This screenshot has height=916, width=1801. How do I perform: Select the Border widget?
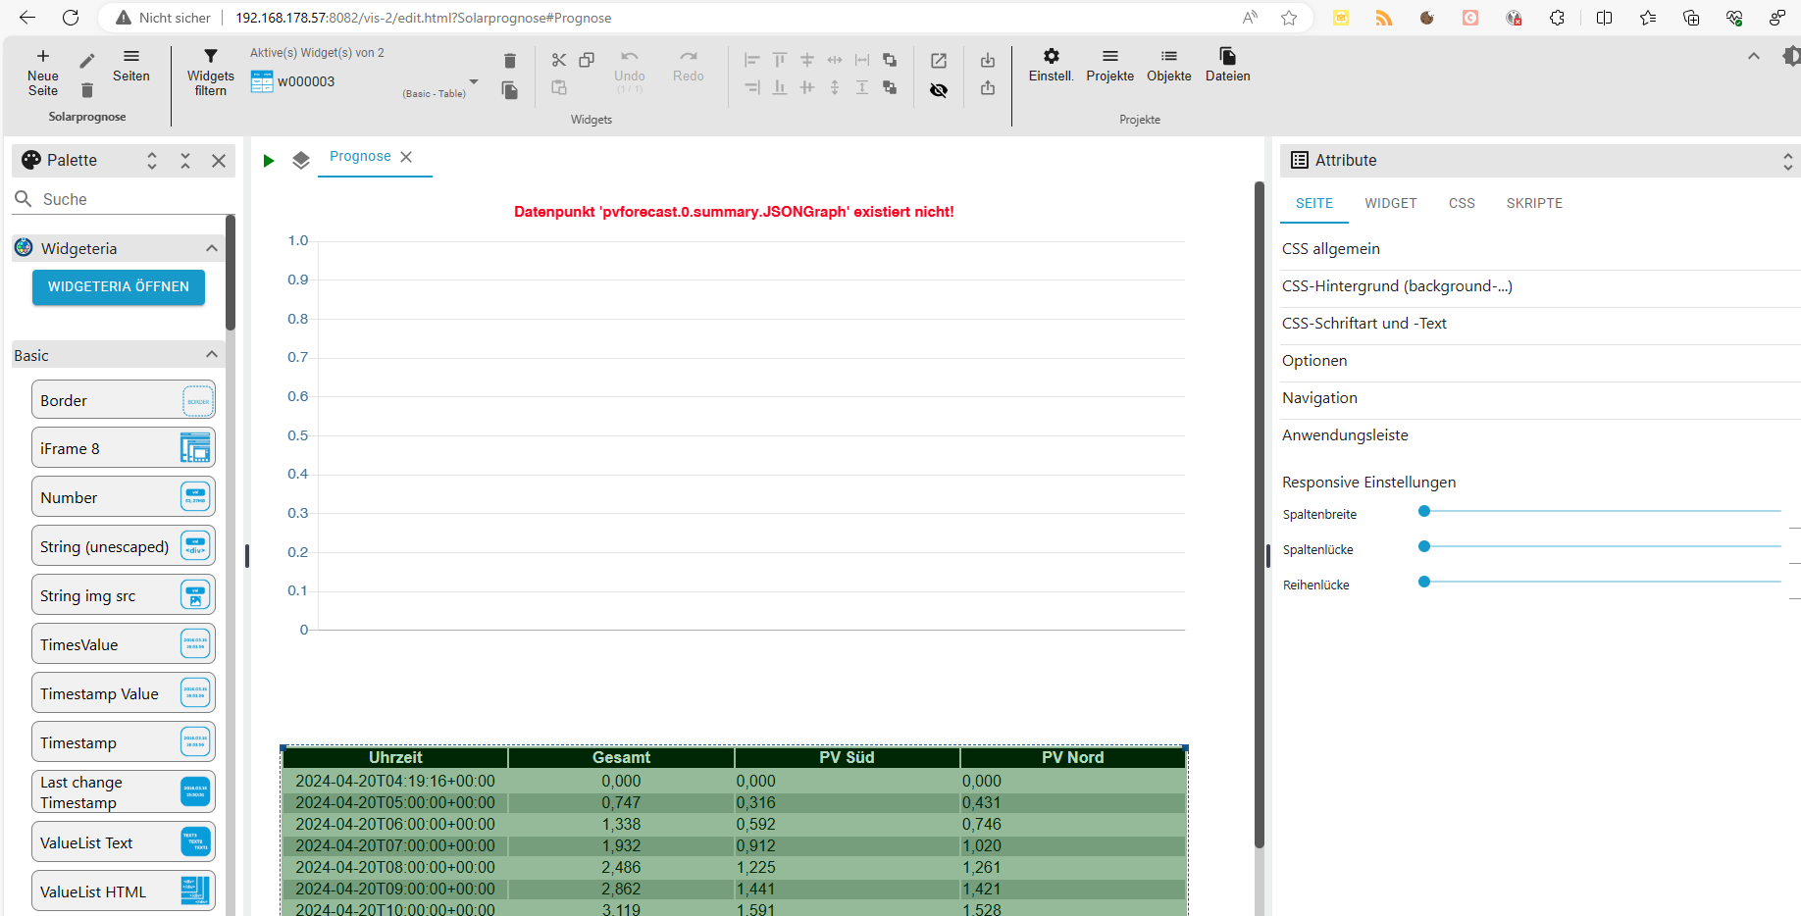[x=124, y=400]
